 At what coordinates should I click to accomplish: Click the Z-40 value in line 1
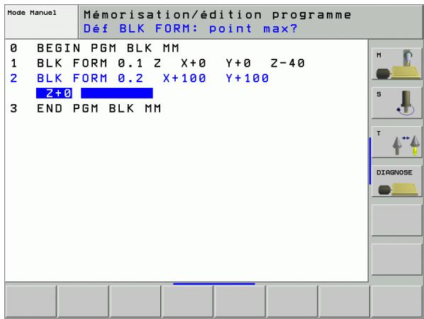point(288,63)
